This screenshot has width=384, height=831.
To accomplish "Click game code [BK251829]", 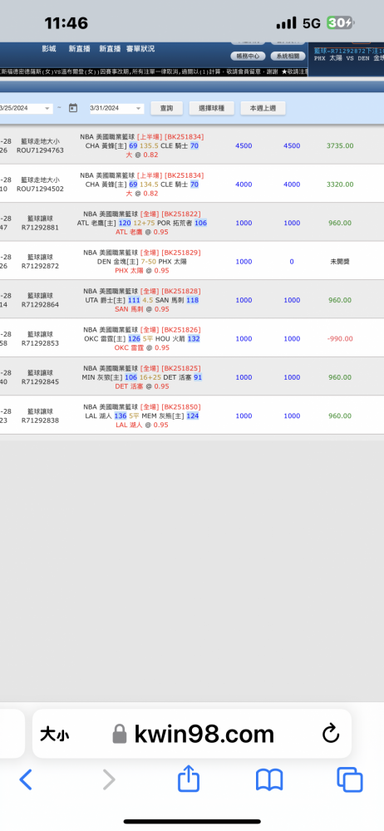I will [x=181, y=253].
